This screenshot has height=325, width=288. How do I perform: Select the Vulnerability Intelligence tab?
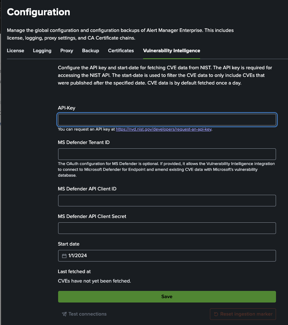point(171,51)
